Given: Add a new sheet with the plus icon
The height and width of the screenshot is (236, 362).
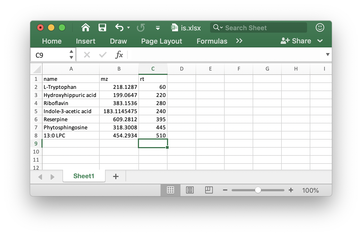Looking at the screenshot, I should tap(116, 176).
